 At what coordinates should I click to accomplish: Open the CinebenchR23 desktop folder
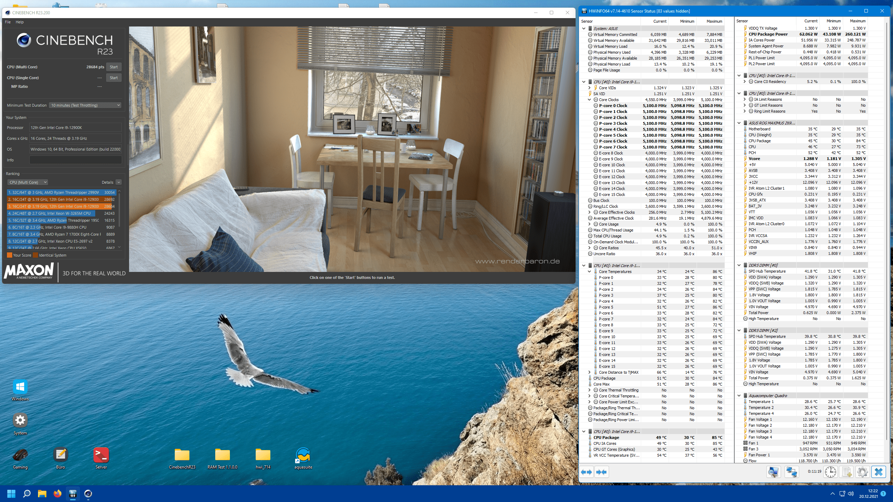182,458
